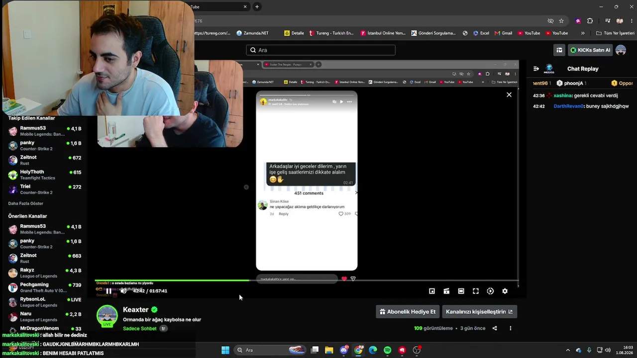Open Rakyz recommended channel
Viewport: 637px width, 358px height.
pyautogui.click(x=45, y=272)
